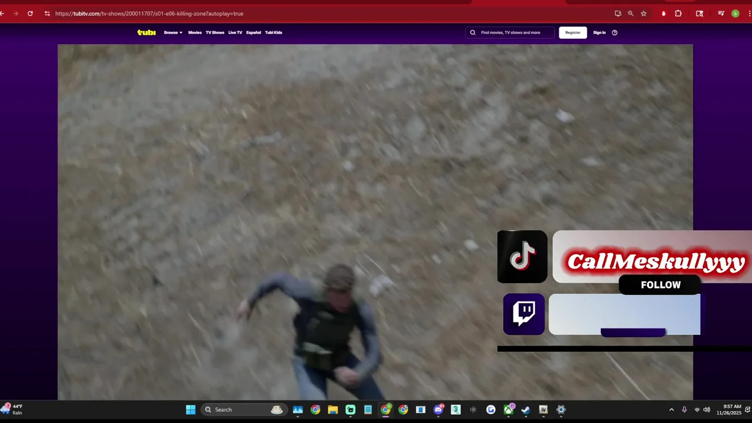Open the Wi-Fi network tray icon
This screenshot has width=752, height=423.
coord(697,409)
